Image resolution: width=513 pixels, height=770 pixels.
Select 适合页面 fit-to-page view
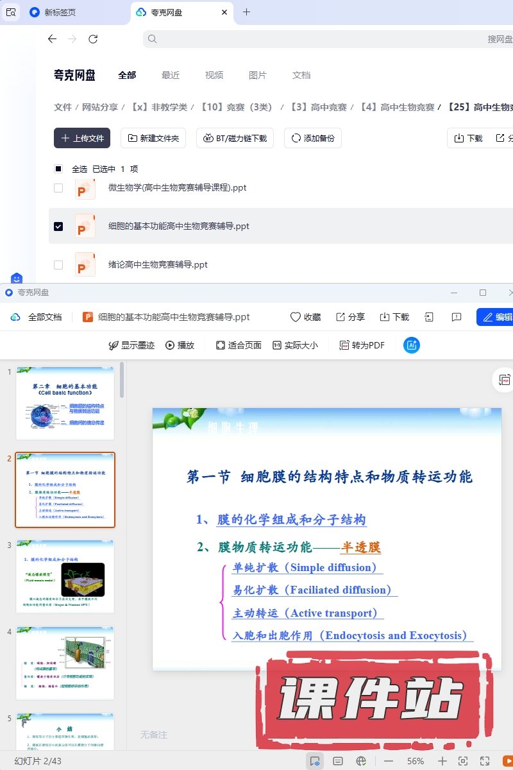pos(239,345)
